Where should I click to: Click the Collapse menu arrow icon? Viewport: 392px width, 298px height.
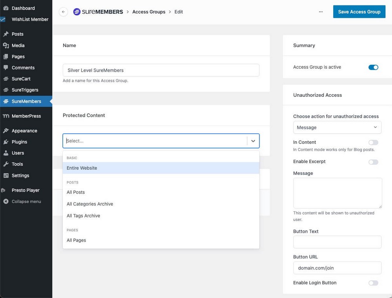pyautogui.click(x=6, y=202)
